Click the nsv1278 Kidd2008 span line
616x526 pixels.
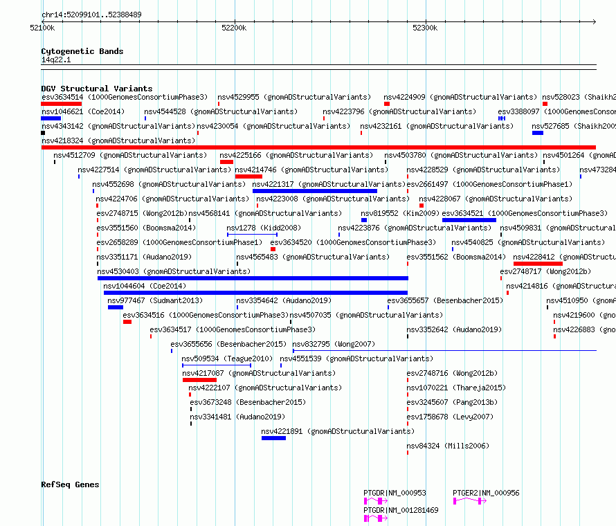tap(252, 235)
